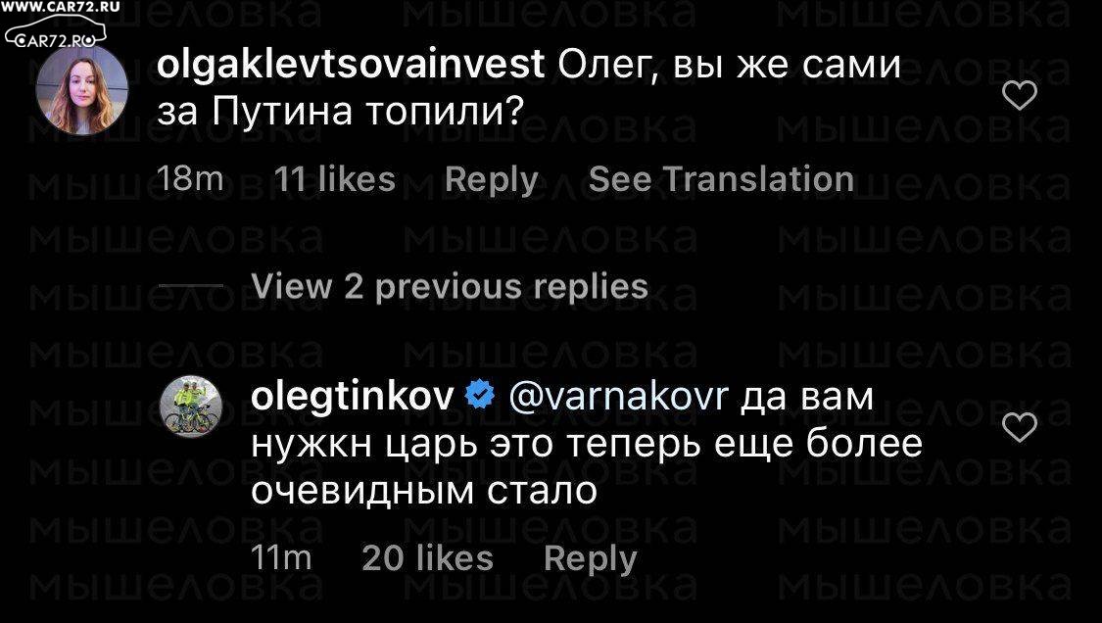Select See Translation under the first comment

(721, 179)
